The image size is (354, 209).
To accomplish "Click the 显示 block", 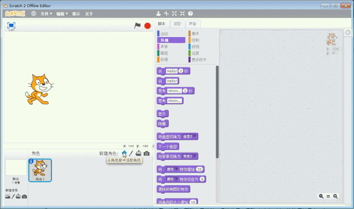I will tap(162, 114).
